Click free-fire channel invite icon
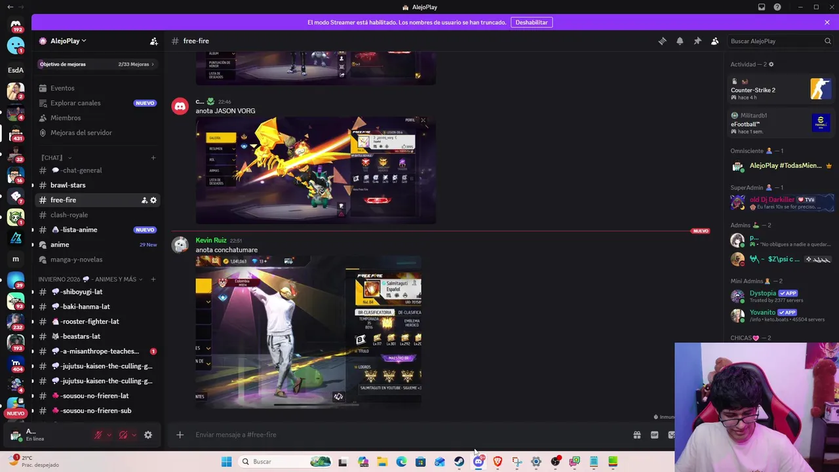 144,200
